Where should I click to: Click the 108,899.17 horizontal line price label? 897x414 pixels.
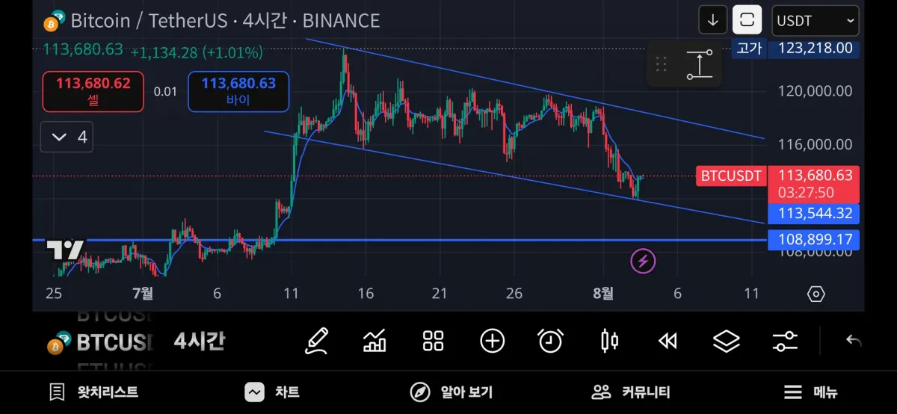(813, 240)
